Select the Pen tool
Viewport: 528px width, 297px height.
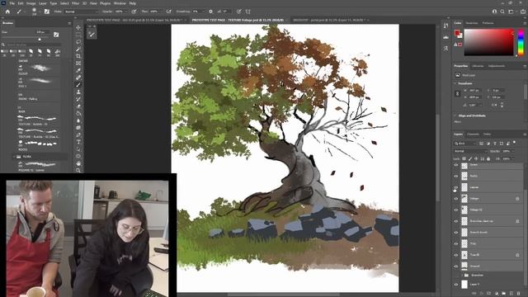78,135
